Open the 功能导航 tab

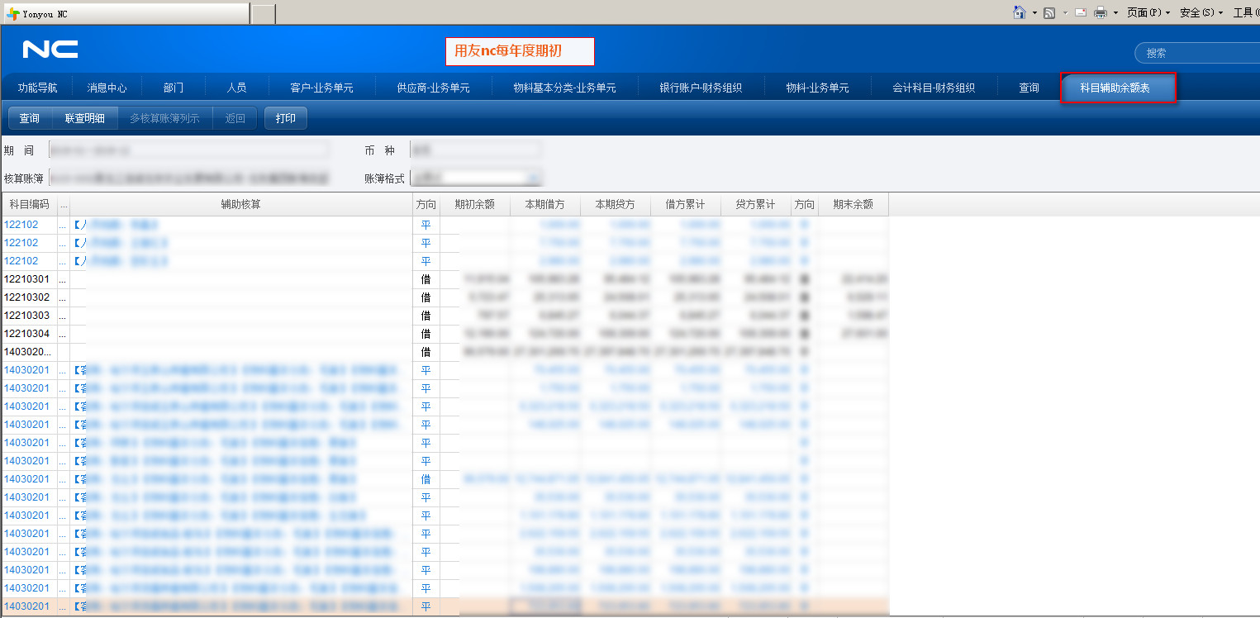tap(37, 88)
